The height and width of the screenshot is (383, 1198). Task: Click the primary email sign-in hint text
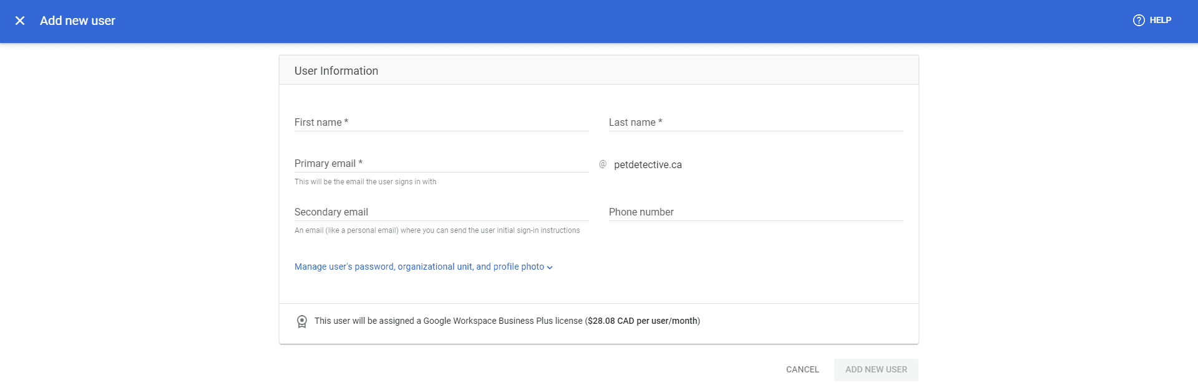click(365, 182)
